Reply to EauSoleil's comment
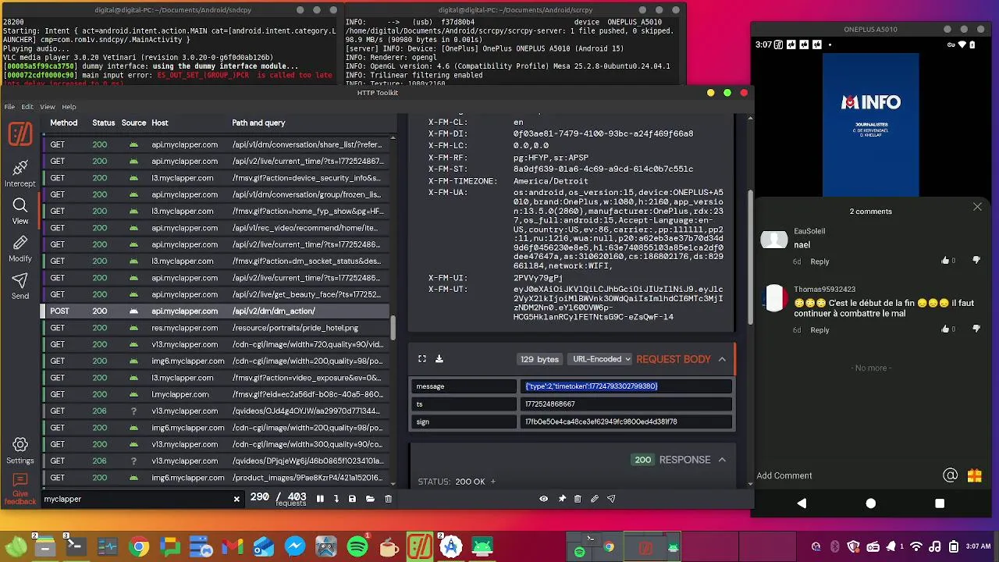Screen dimensions: 999x562 pyautogui.click(x=819, y=261)
